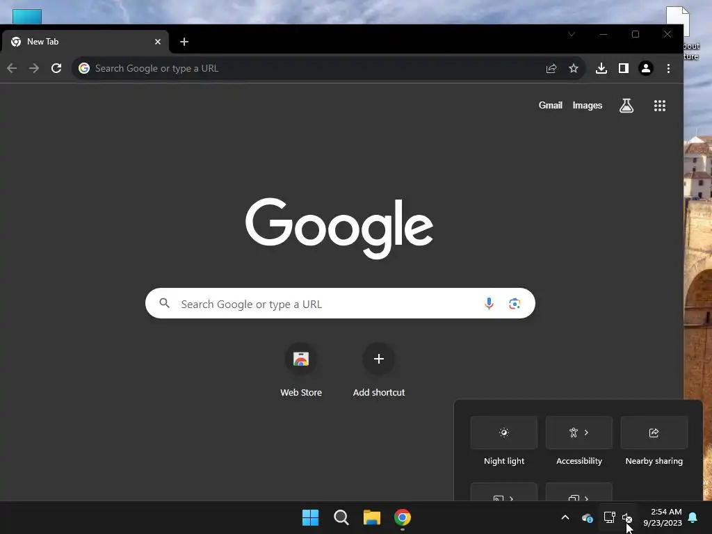Open Google Images link
The width and height of the screenshot is (712, 534).
[587, 105]
